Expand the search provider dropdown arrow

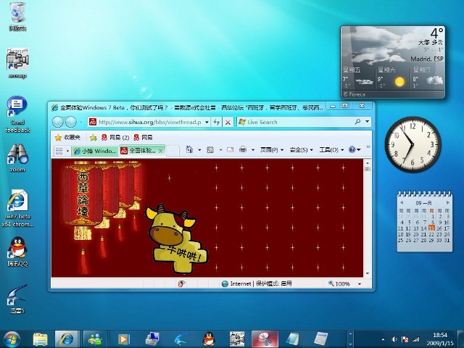click(368, 122)
